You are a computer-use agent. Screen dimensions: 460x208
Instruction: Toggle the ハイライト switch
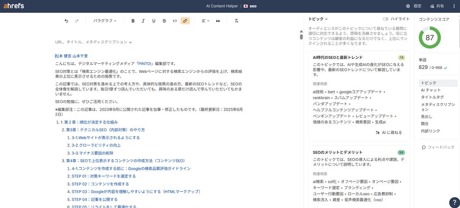click(386, 19)
